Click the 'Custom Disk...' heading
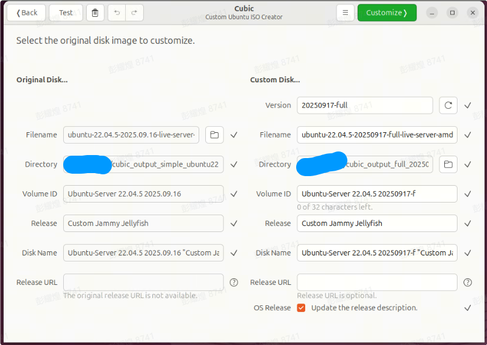The width and height of the screenshot is (487, 345). click(x=275, y=80)
